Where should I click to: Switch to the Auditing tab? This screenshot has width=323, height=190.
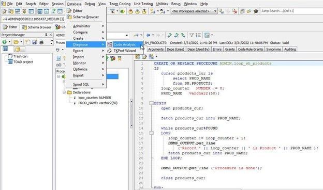point(290,49)
